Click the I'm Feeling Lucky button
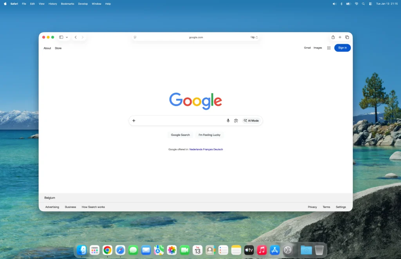The image size is (401, 259). 209,135
